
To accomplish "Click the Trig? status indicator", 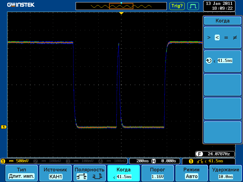I will point(177,6).
